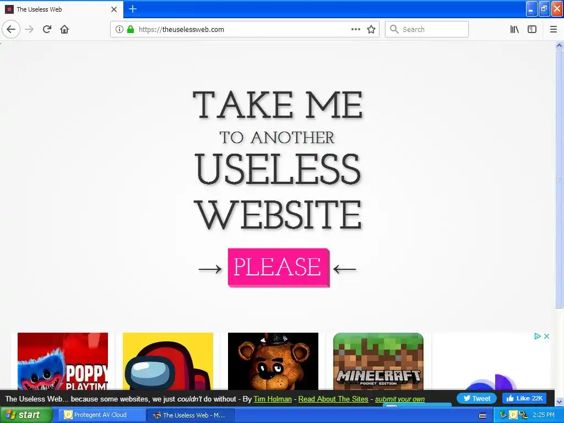This screenshot has height=423, width=564.
Task: Click the vertical scrollbar thumb
Action: point(559,179)
